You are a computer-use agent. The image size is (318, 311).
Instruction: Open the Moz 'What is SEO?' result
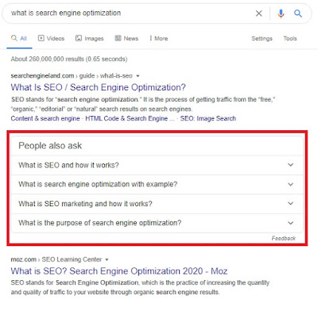pos(119,271)
